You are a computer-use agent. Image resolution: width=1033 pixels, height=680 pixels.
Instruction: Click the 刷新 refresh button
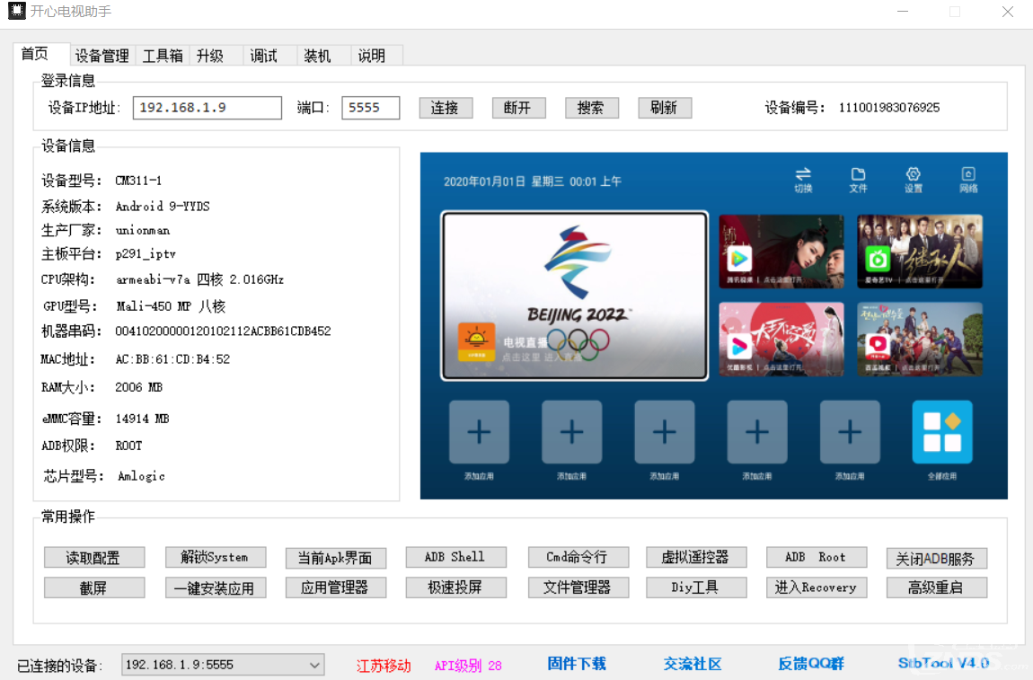click(665, 108)
